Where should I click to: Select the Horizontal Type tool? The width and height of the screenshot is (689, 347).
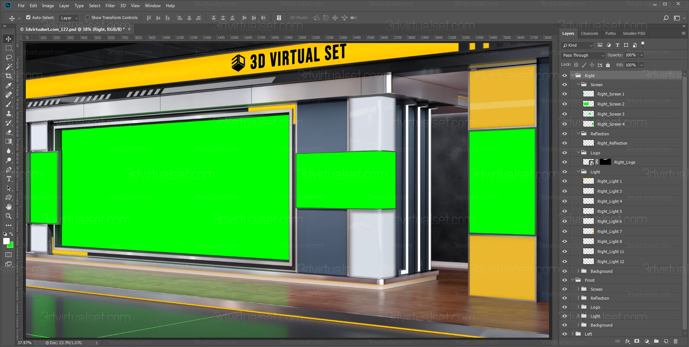(9, 179)
